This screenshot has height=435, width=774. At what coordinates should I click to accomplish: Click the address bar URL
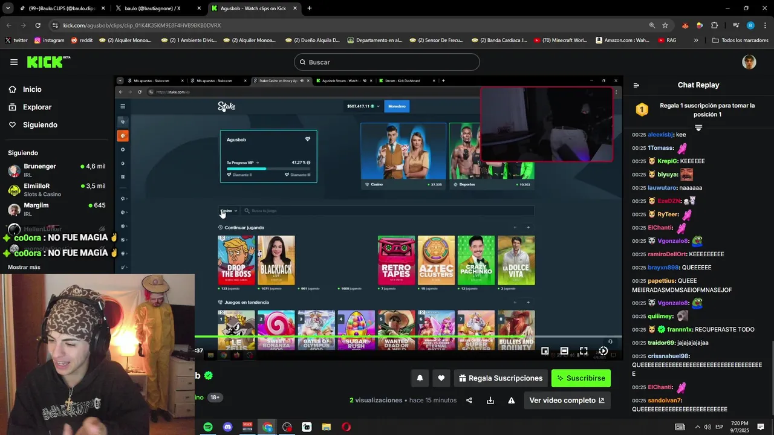coord(142,25)
